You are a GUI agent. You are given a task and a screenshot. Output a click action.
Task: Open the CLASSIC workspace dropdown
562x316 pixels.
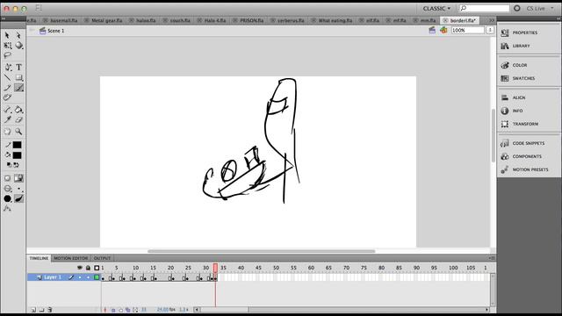coord(436,8)
